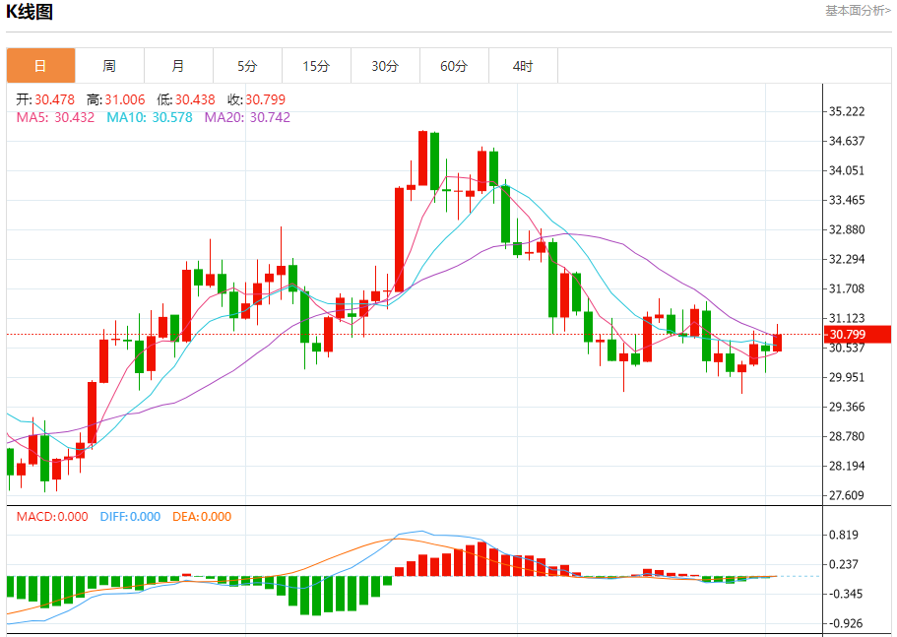Click the 0.819 MACD axis label
This screenshot has width=897, height=637.
click(844, 536)
